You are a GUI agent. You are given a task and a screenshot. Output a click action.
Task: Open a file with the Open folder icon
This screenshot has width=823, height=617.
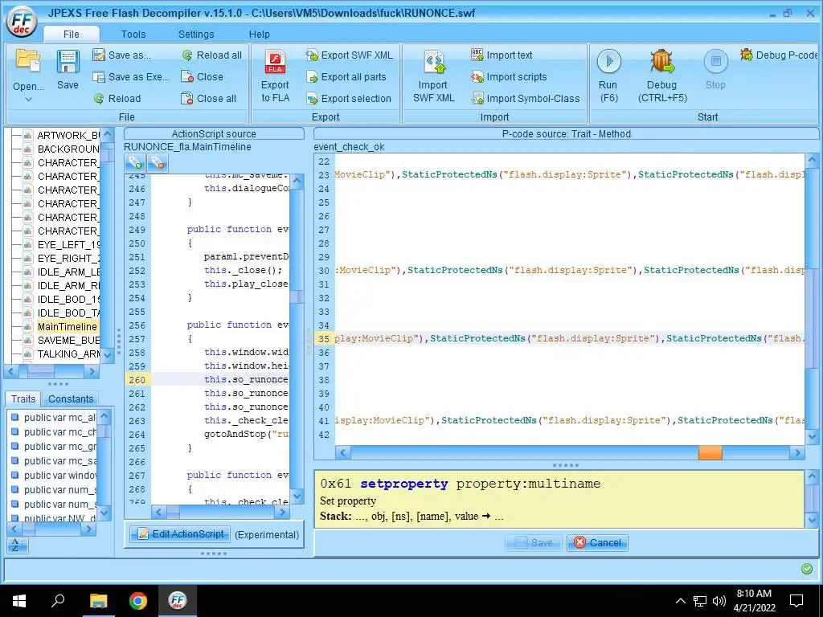tap(28, 61)
